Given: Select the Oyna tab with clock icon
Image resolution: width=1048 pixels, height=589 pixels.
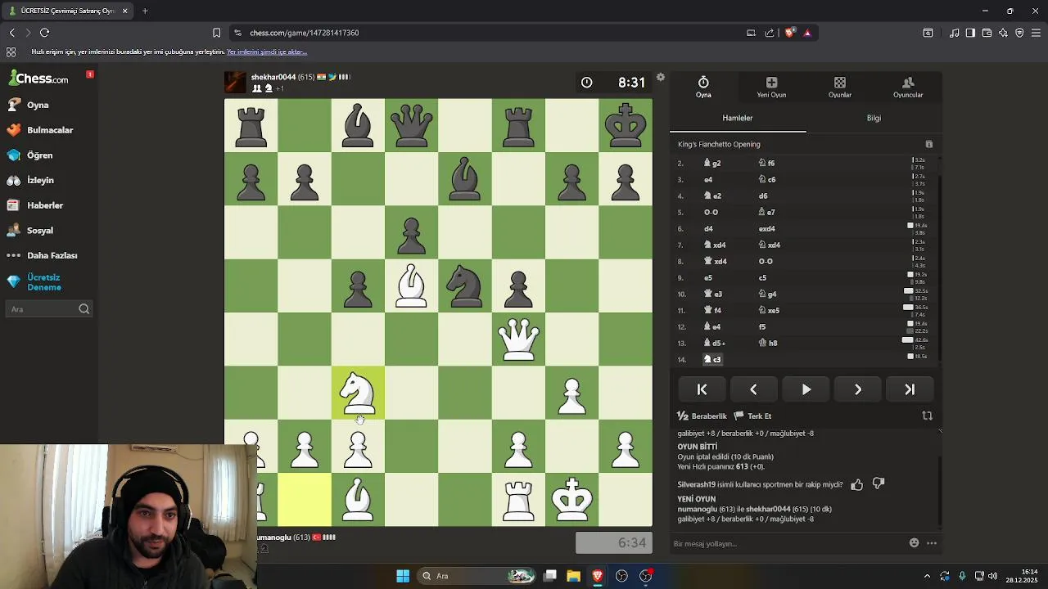Looking at the screenshot, I should pyautogui.click(x=703, y=87).
